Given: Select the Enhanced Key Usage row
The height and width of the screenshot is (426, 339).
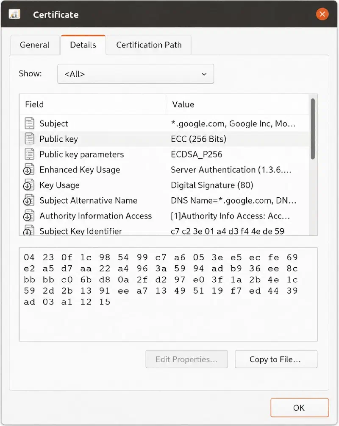Looking at the screenshot, I should (x=164, y=170).
